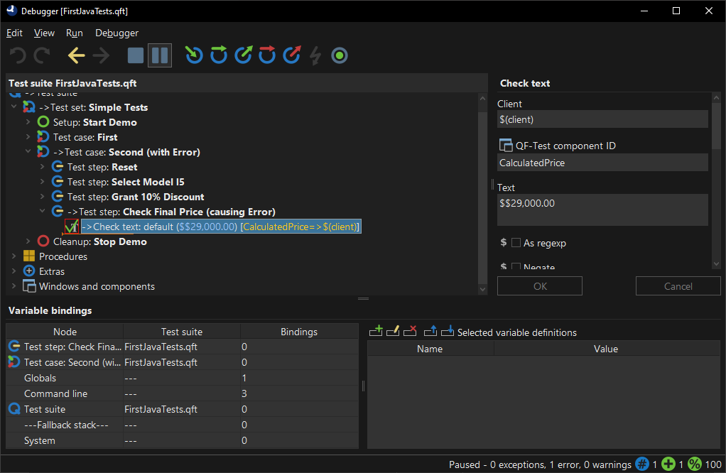This screenshot has height=473, width=726.
Task: Click the Step Into debugger icon
Action: point(194,55)
